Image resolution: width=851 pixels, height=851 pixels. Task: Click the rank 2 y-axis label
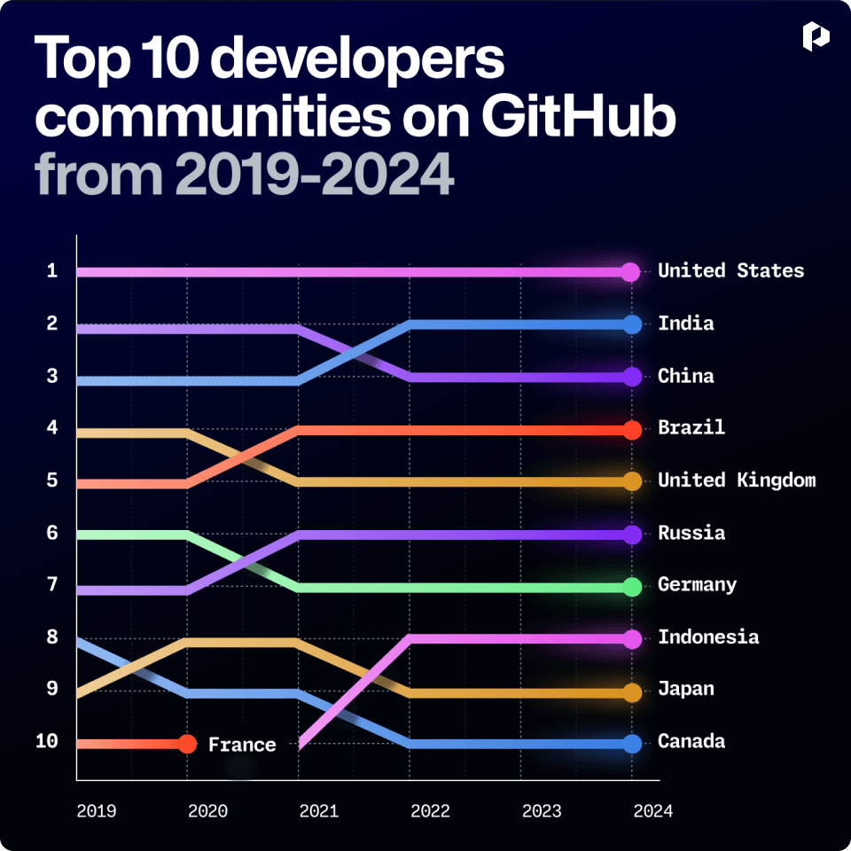coord(52,324)
